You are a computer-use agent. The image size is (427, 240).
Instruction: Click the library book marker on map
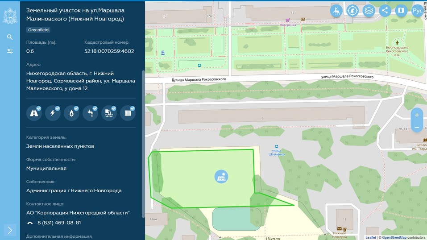(425, 140)
